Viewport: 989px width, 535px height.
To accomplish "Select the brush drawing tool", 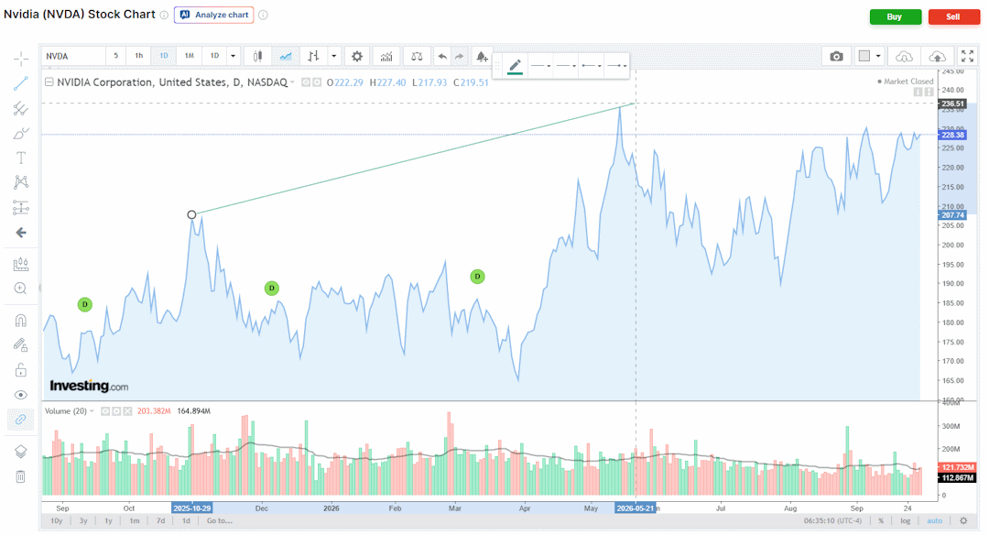I will [21, 133].
